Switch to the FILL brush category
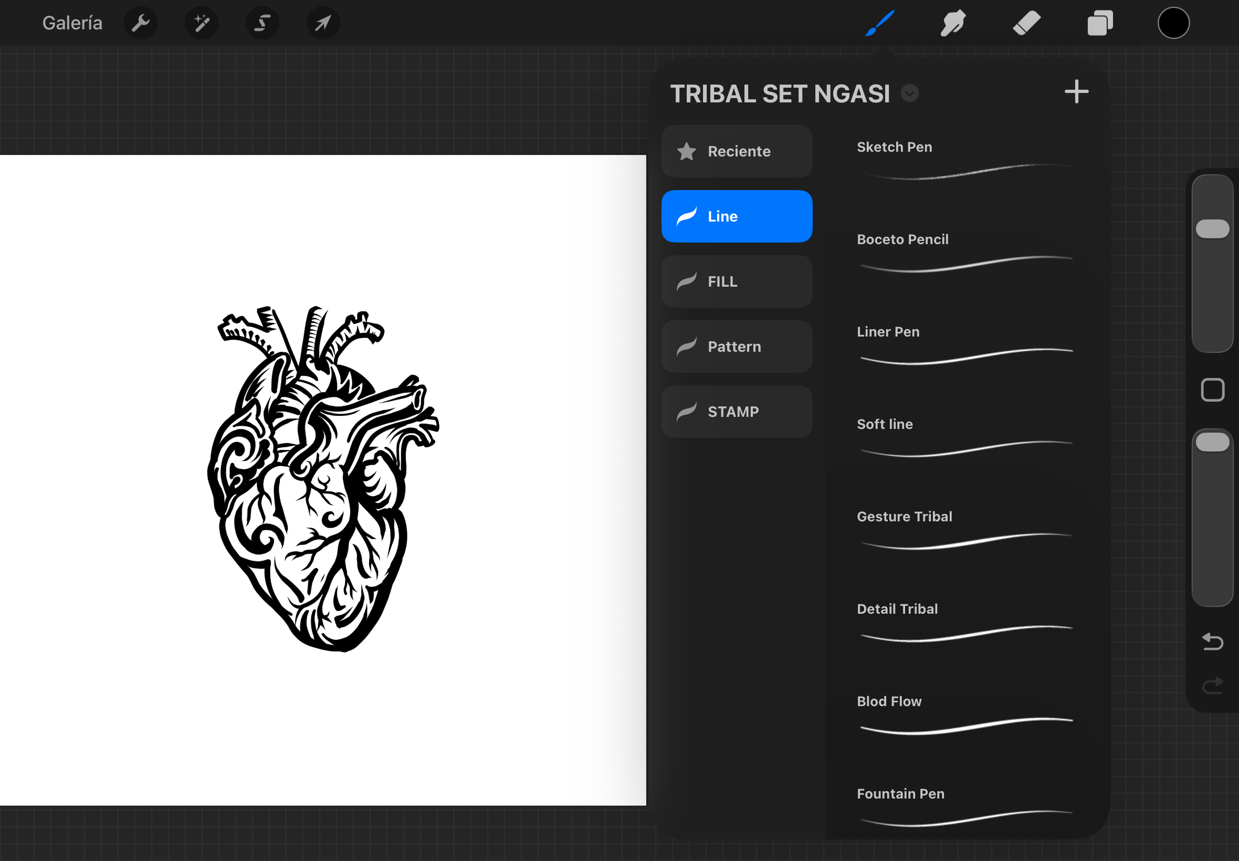Image resolution: width=1239 pixels, height=861 pixels. [736, 281]
